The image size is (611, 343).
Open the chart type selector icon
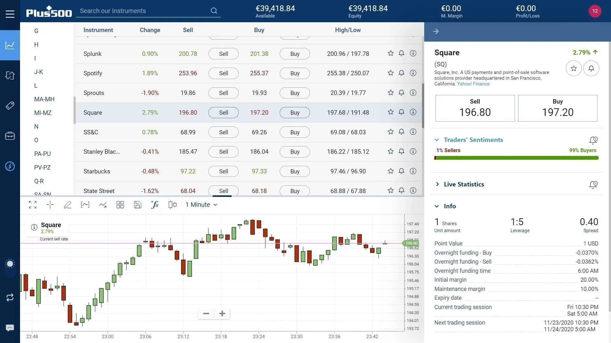[85, 205]
